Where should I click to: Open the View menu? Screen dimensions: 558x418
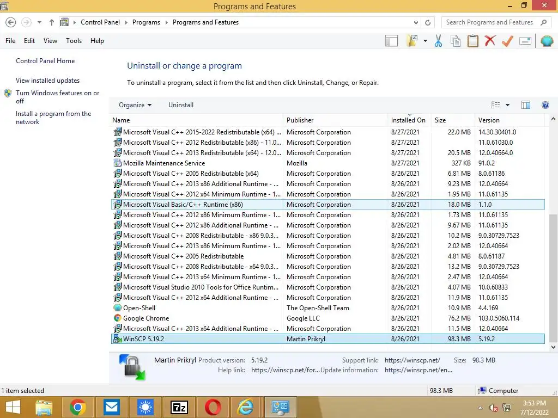[x=50, y=41]
